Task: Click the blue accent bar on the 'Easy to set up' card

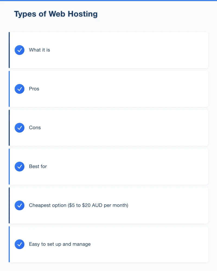Action: tap(9, 244)
